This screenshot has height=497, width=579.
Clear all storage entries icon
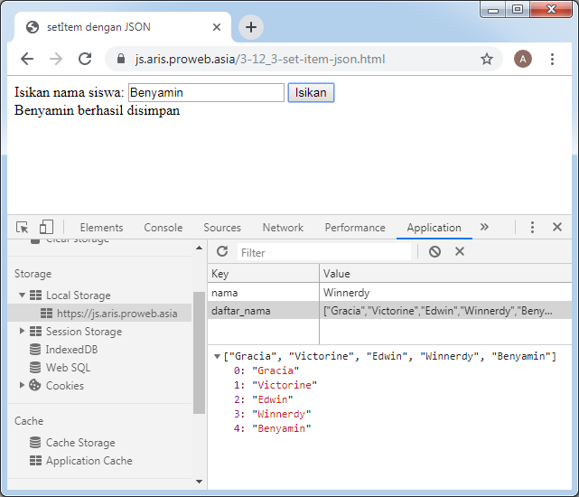pos(434,251)
